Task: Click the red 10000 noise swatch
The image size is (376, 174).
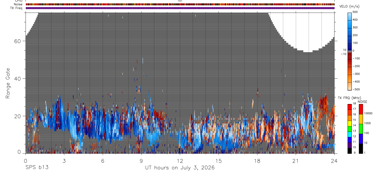Action: (361, 109)
